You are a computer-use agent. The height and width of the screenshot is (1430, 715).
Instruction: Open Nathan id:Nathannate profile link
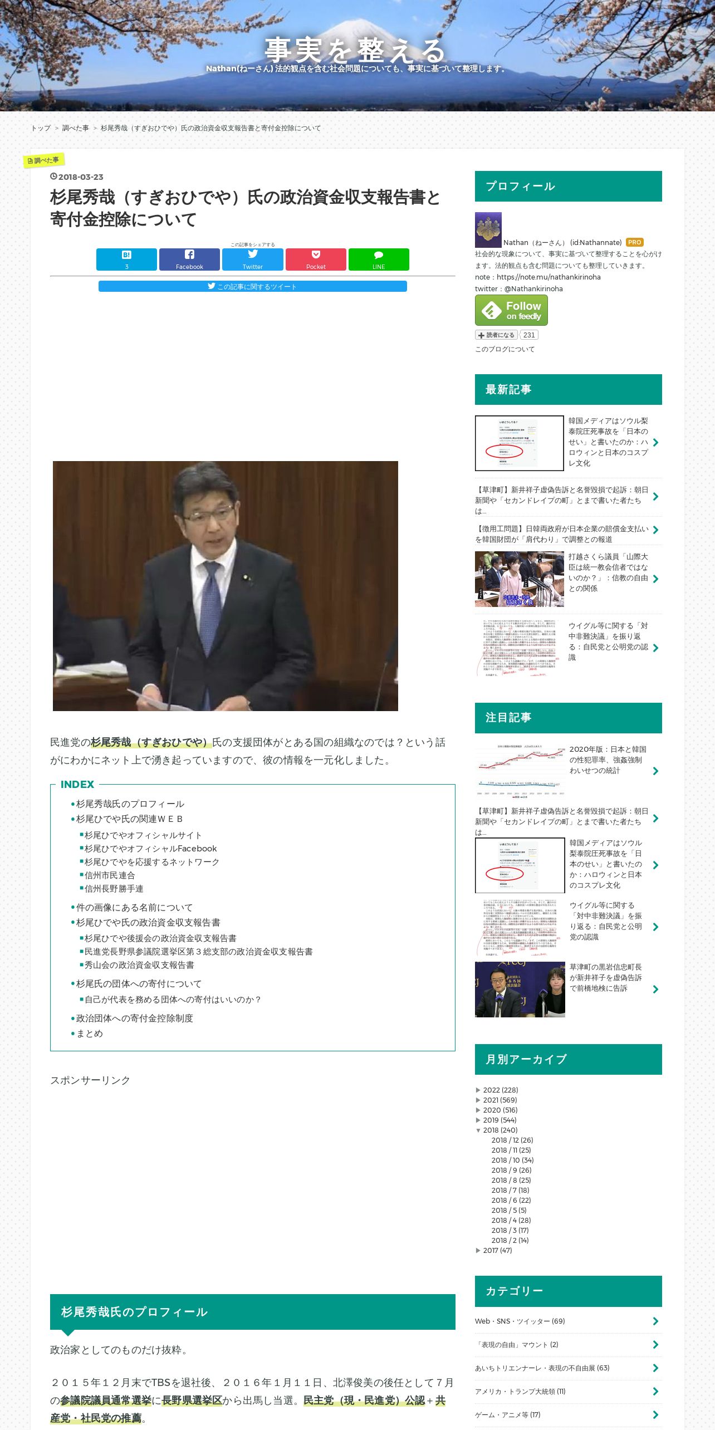point(562,243)
